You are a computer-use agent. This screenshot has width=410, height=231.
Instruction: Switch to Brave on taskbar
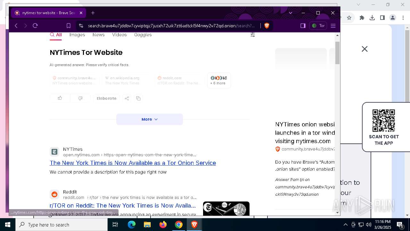(x=194, y=225)
